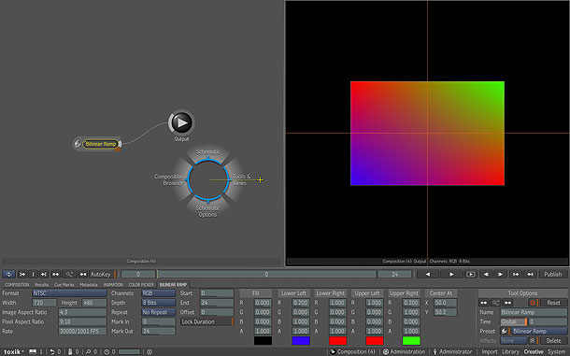
Task: Click the go-to-in-mark icon beside the loop button
Action: [x=22, y=274]
